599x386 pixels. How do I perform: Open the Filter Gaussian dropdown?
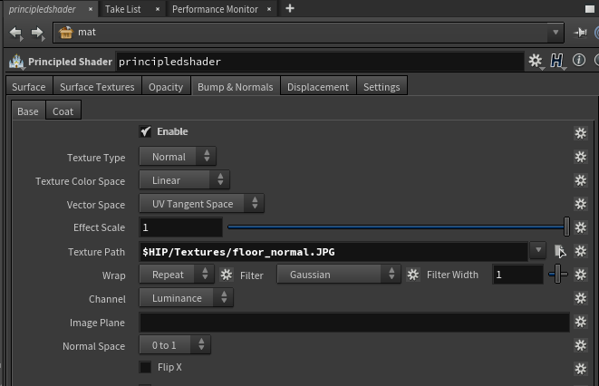338,275
